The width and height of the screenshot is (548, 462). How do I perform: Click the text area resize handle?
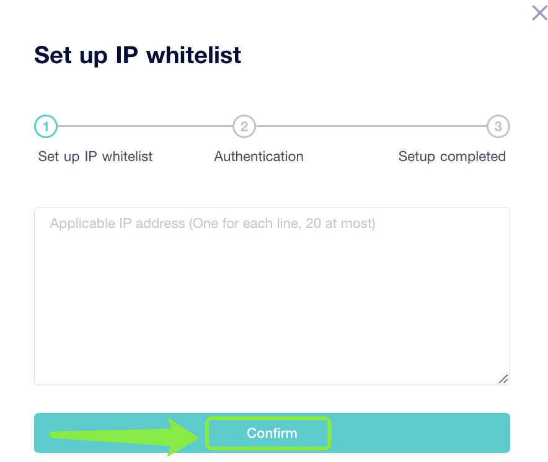[503, 379]
